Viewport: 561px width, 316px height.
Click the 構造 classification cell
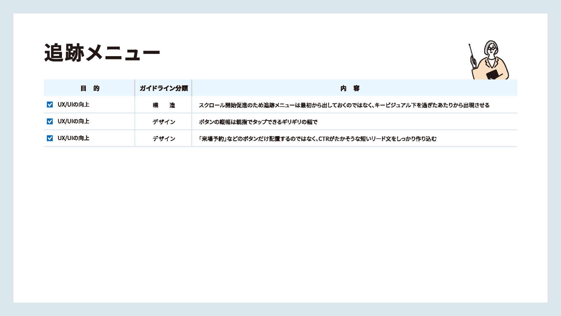click(x=164, y=105)
